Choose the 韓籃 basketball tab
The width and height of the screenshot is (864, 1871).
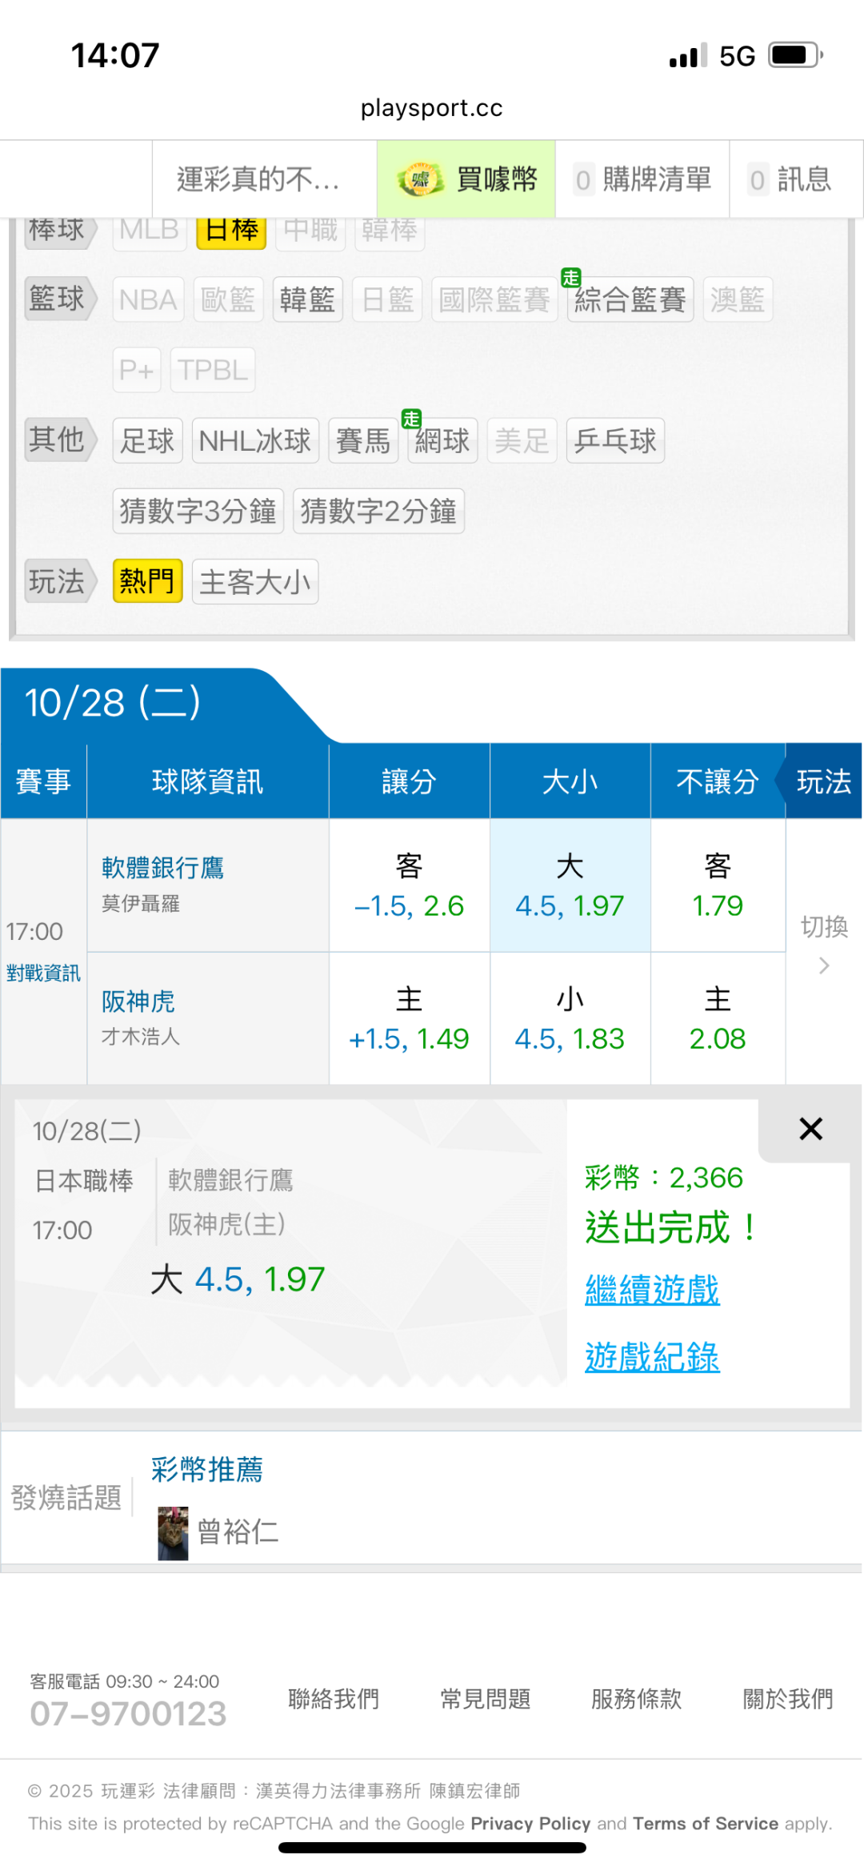[x=307, y=300]
